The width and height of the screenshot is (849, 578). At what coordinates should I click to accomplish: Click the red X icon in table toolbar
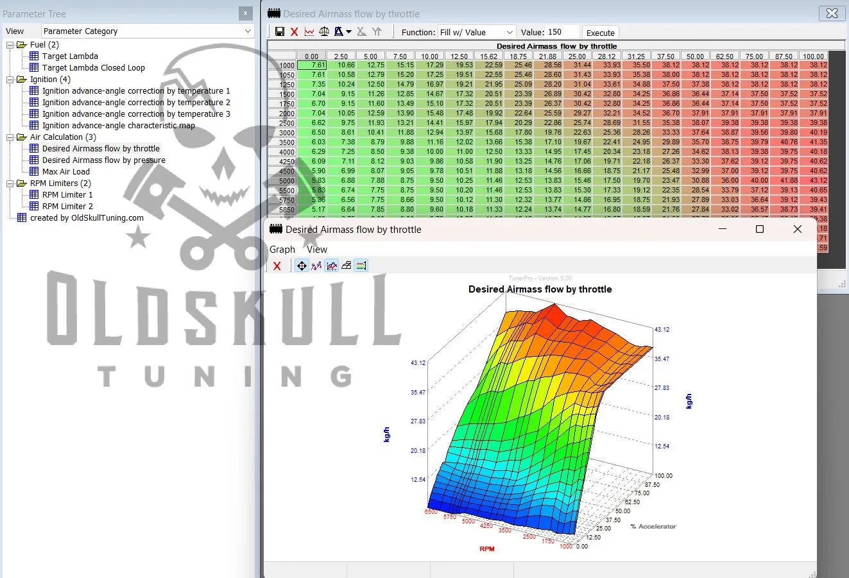pos(295,31)
